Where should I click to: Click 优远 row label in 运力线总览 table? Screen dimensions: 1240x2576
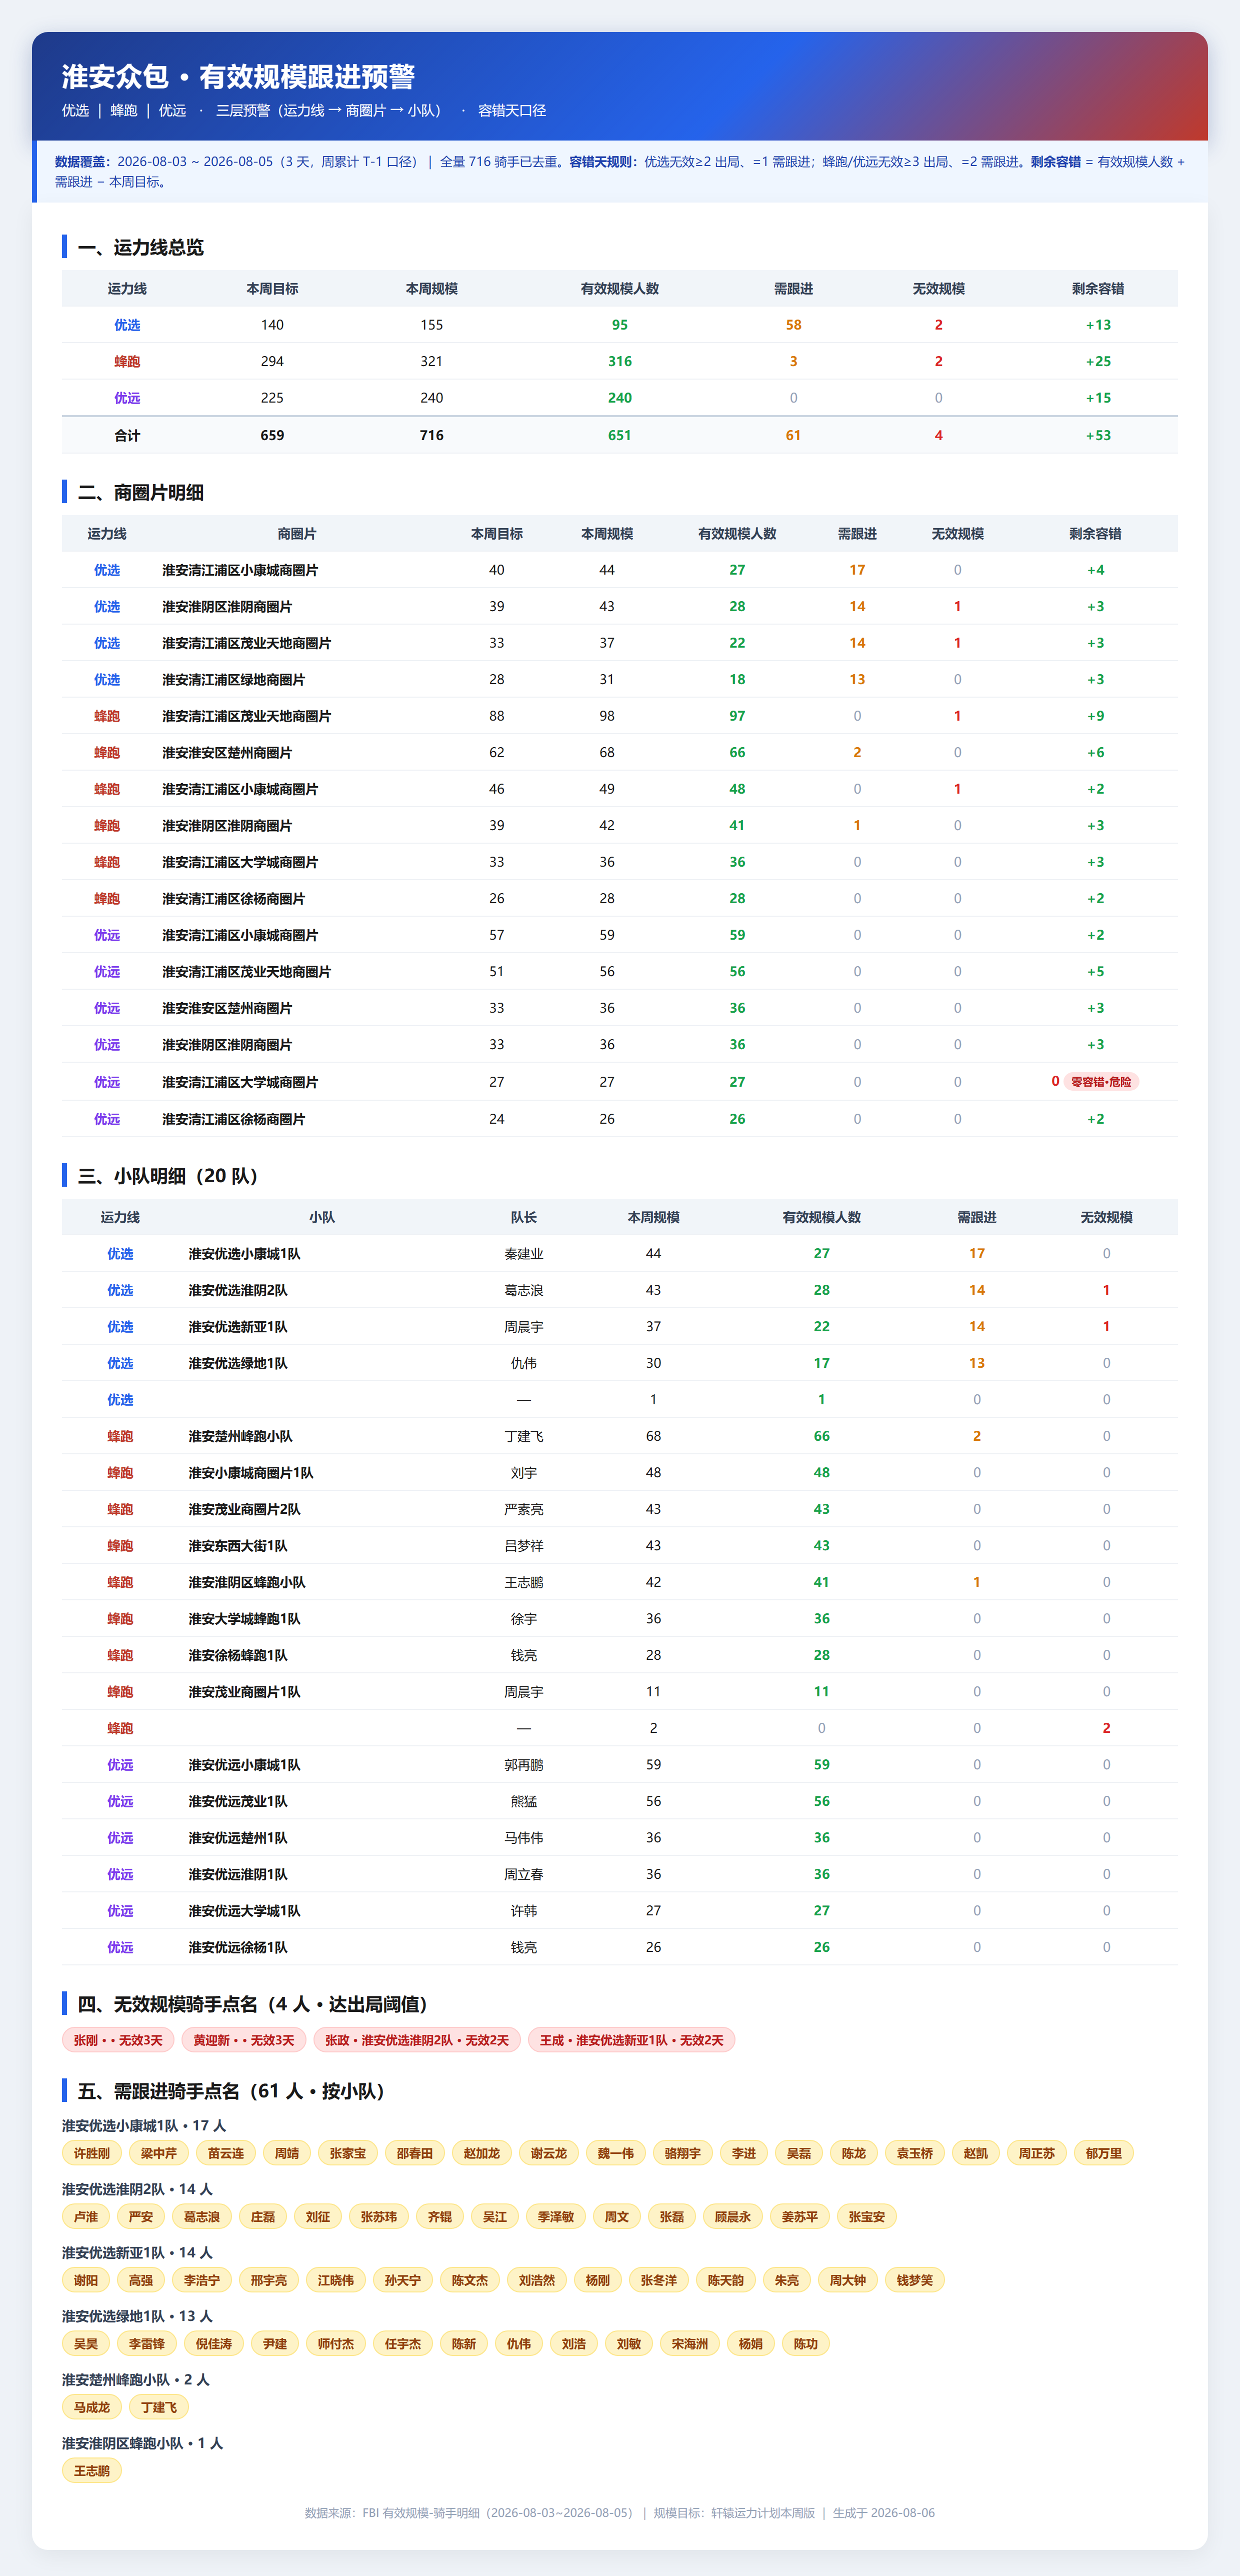[127, 398]
